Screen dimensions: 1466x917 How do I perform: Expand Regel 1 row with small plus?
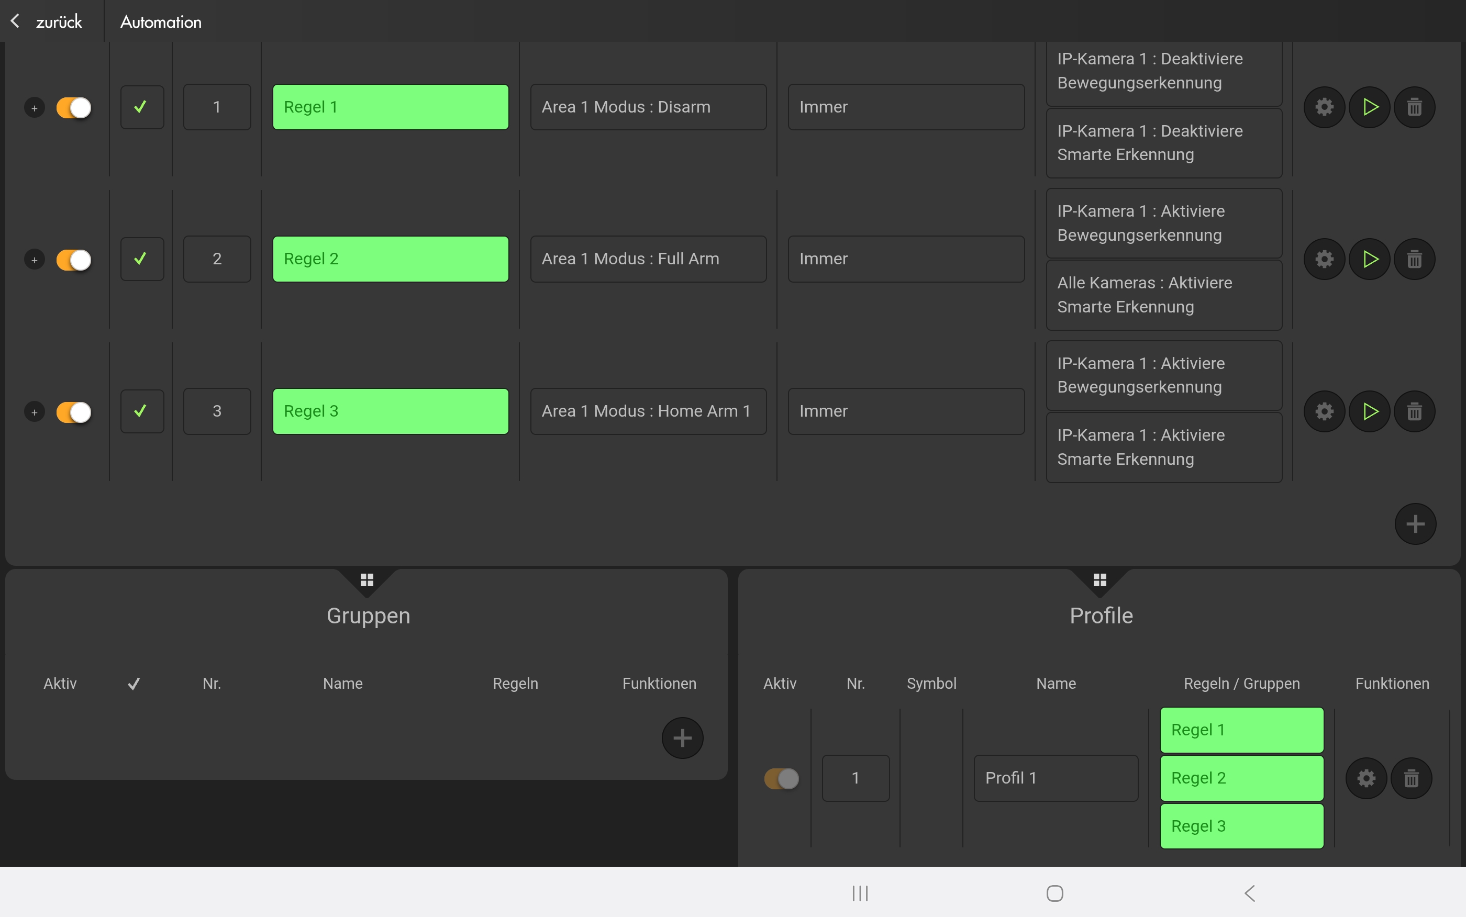coord(35,108)
